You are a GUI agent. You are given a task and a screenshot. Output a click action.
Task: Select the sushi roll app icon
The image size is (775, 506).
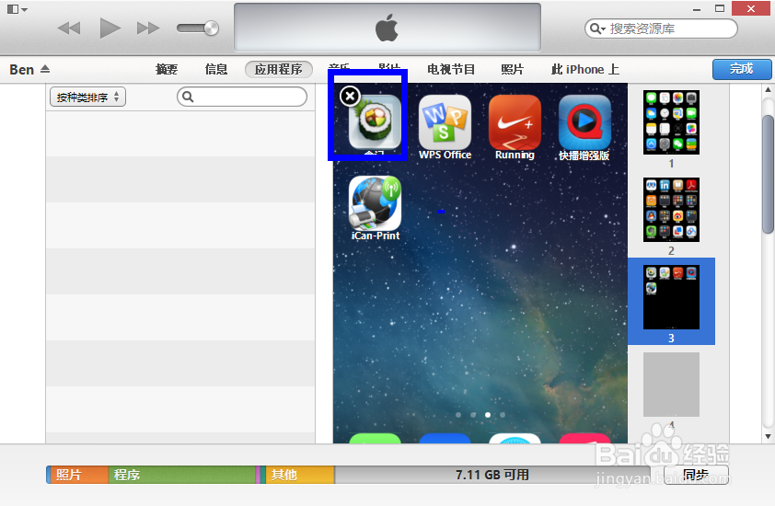[x=375, y=121]
